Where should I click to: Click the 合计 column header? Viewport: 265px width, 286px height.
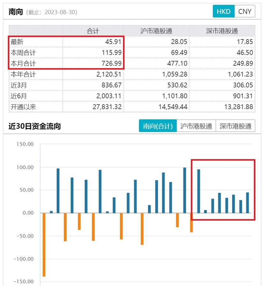93,31
